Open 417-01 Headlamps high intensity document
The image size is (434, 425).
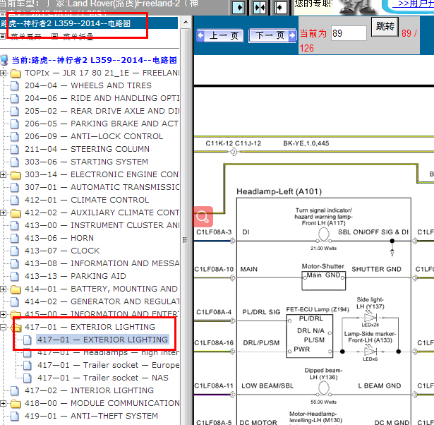click(108, 352)
